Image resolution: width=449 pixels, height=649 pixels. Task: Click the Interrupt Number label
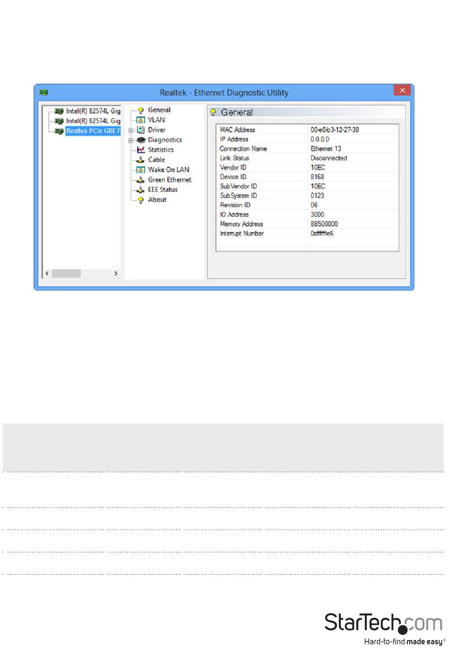[242, 234]
